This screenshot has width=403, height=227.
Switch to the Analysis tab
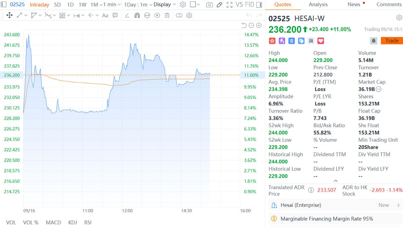tap(318, 4)
